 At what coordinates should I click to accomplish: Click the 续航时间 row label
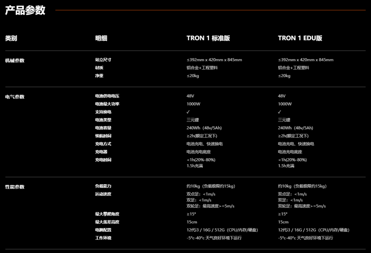103,136
